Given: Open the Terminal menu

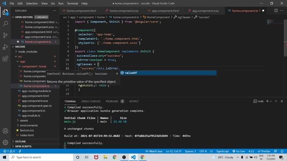Looking at the screenshot, I should [x=72, y=4].
